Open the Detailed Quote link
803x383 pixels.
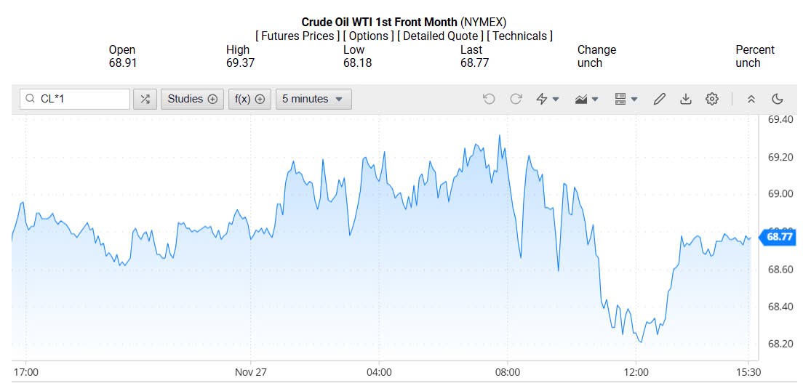tap(440, 36)
